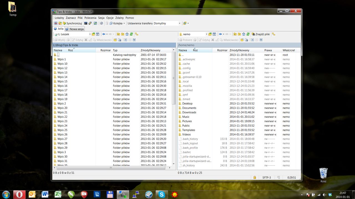
Task: Go to local parent directory icon
Action: (x=118, y=34)
